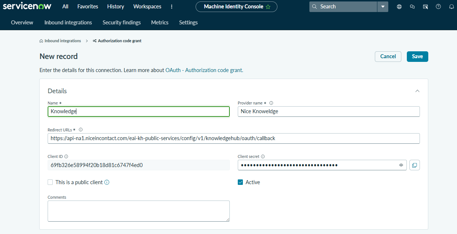The width and height of the screenshot is (457, 234).
Task: Click the Redirect URLs field
Action: tap(234, 138)
